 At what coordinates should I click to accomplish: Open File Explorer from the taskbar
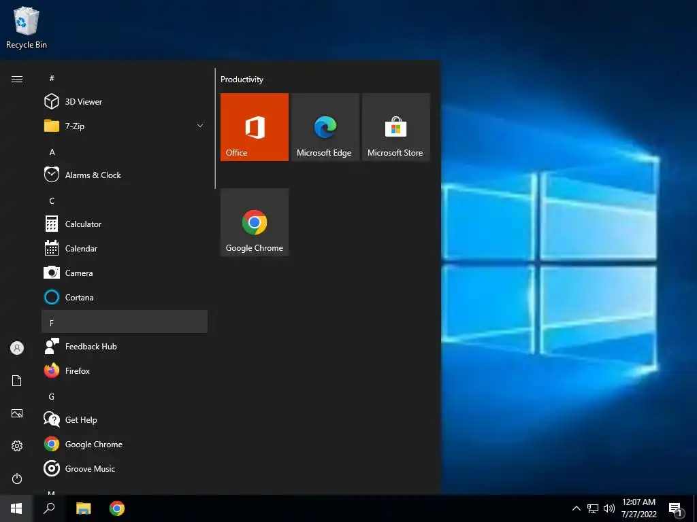coord(83,508)
